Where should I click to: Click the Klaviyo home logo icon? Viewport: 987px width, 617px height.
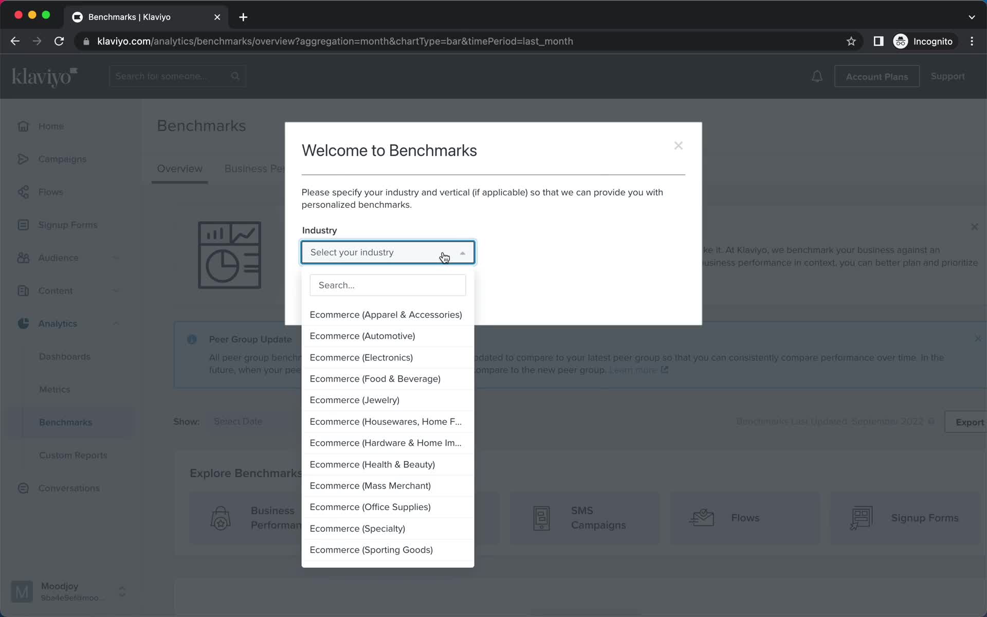(44, 77)
